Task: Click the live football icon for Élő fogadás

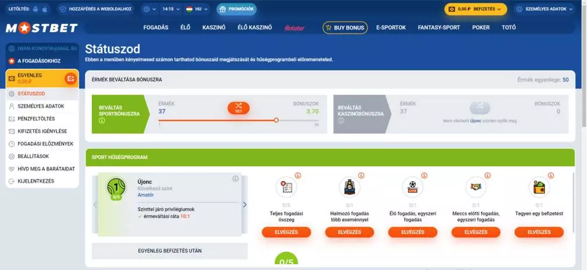Action: [x=412, y=187]
